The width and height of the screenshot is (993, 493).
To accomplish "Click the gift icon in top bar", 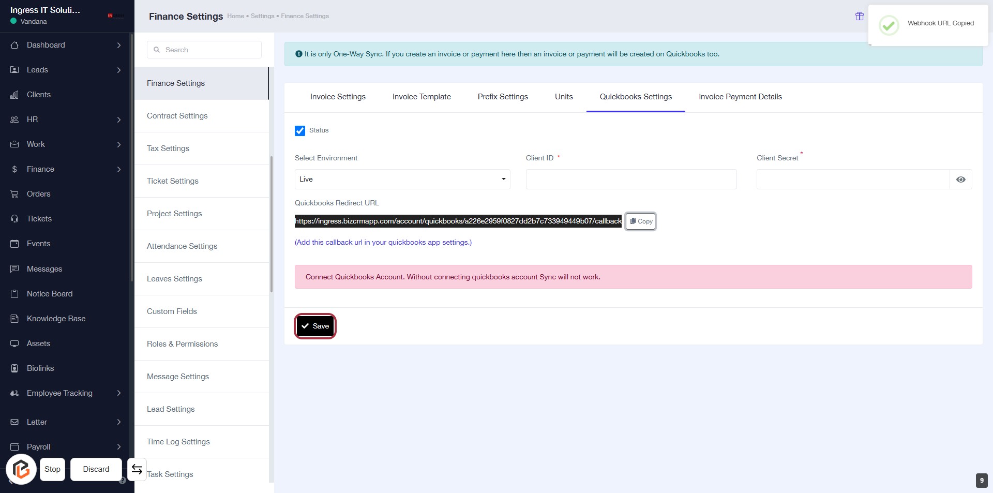I will (x=859, y=16).
